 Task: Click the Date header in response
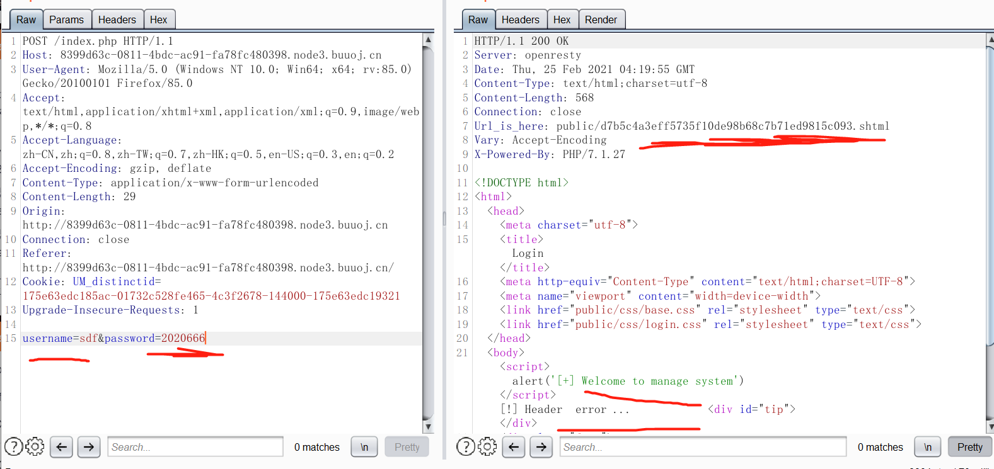tap(584, 69)
